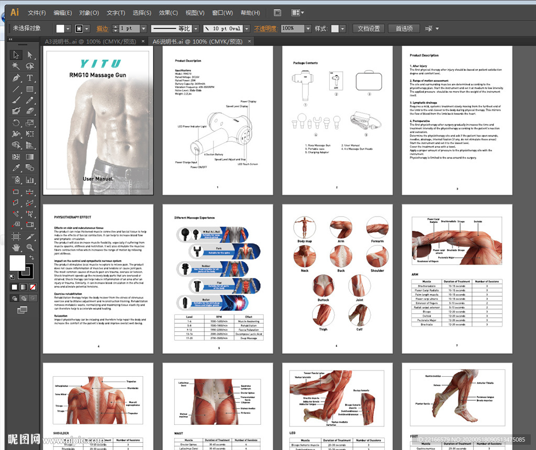Screen dimensions: 536x450
Task: Open the graphic style dropdown arrow
Action: (x=342, y=29)
